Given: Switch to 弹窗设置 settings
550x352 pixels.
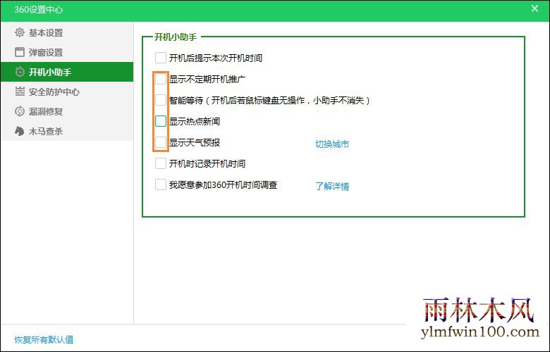Looking at the screenshot, I should (67, 52).
